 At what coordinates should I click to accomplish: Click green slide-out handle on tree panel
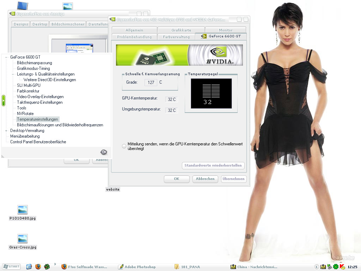[4, 101]
